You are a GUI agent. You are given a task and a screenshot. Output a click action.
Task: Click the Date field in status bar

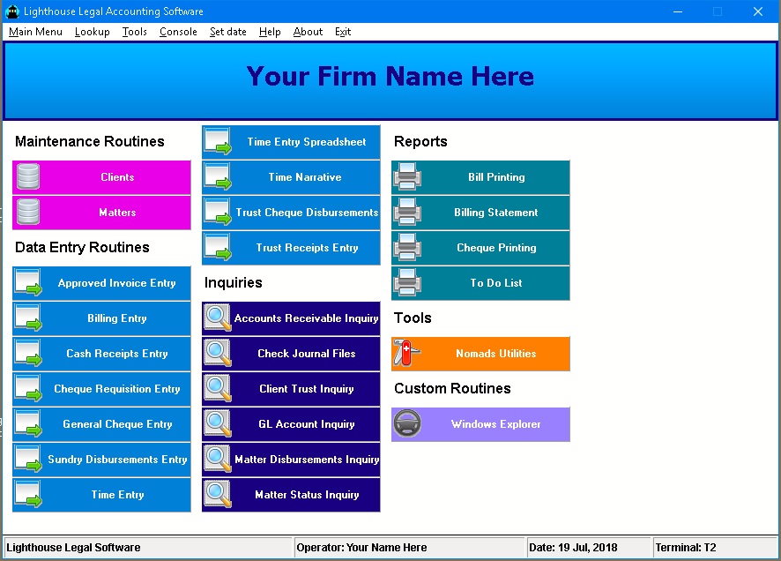point(587,548)
